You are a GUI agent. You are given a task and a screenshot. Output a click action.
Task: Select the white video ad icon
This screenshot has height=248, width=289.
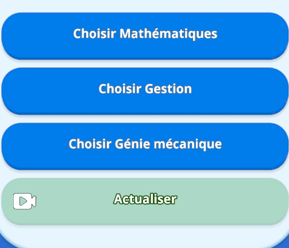pyautogui.click(x=25, y=201)
